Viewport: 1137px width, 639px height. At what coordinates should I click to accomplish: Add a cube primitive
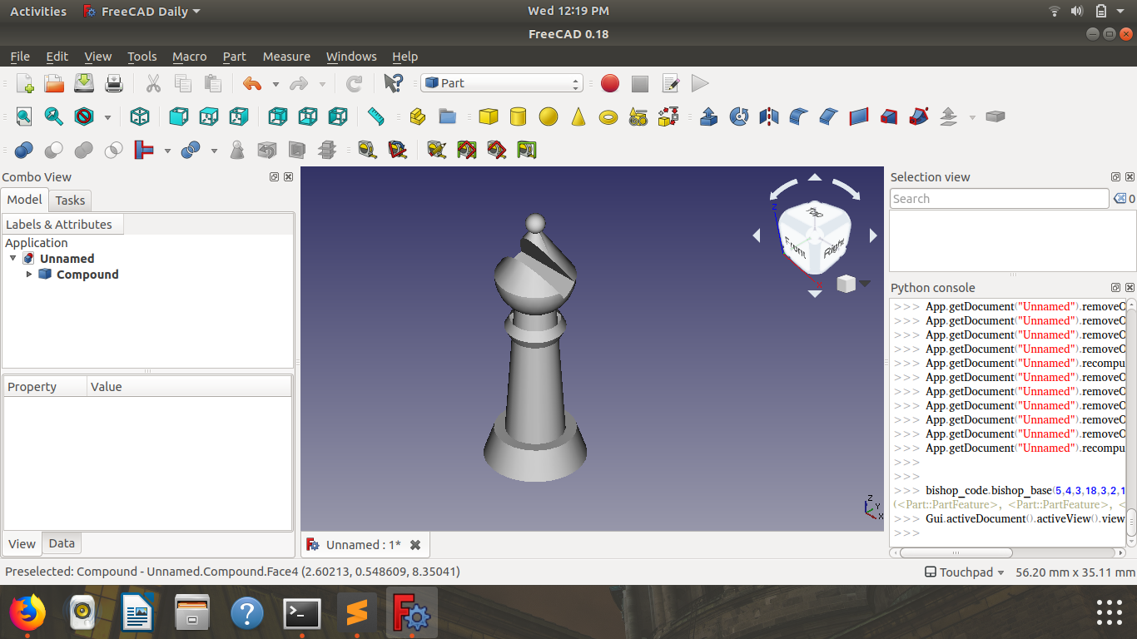click(x=489, y=116)
